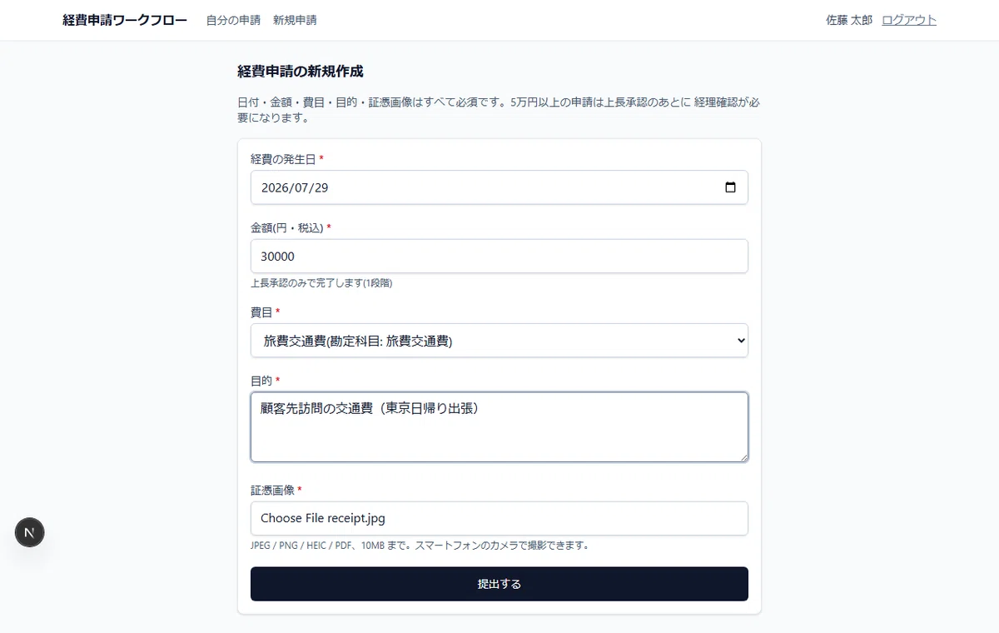Click the 金額(円・税込) label
Image resolution: width=999 pixels, height=633 pixels.
pyautogui.click(x=287, y=227)
